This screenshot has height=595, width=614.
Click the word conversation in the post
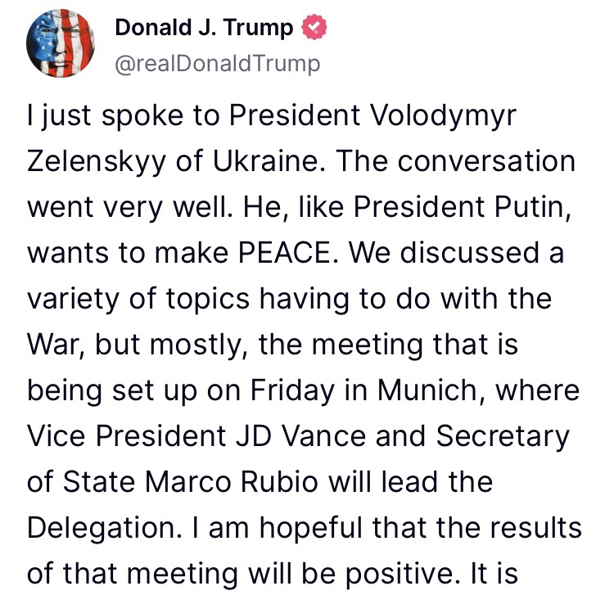pyautogui.click(x=487, y=161)
